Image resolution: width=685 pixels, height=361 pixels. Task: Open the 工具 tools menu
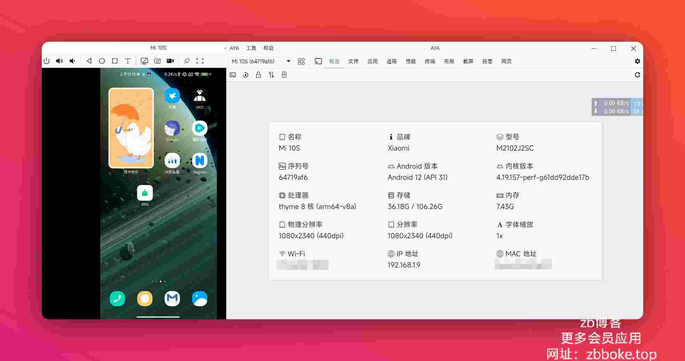point(251,48)
